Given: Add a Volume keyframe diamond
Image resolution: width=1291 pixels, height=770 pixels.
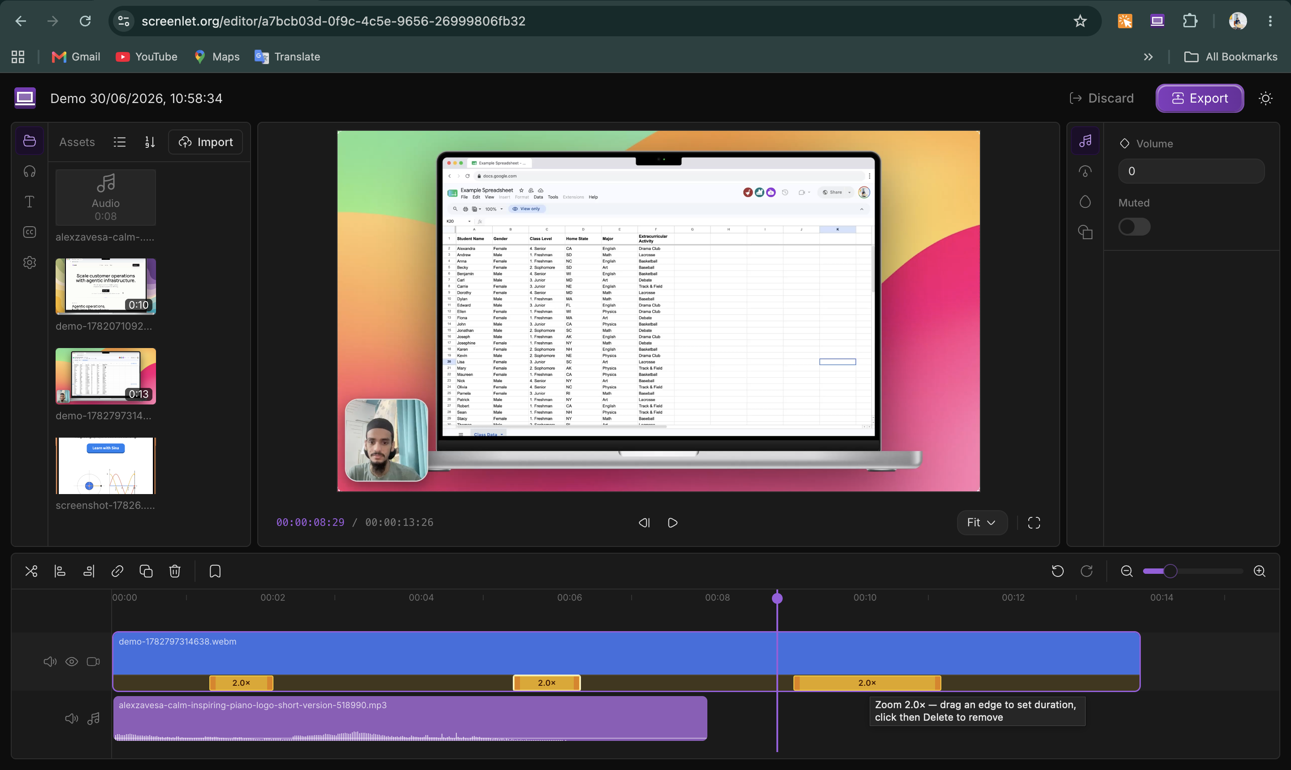Looking at the screenshot, I should [1124, 144].
